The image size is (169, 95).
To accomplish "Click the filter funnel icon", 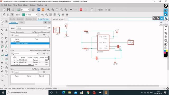I will [x=12, y=15].
